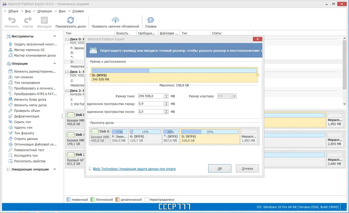Choose Скрыть том operation
This screenshot has width=349, height=213.
[x=20, y=122]
